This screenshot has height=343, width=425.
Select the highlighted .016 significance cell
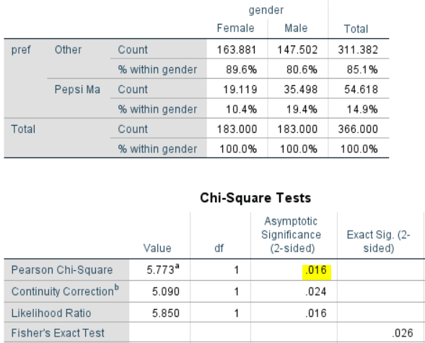pyautogui.click(x=316, y=272)
